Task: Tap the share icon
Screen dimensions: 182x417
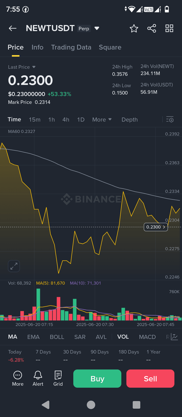Action: click(x=152, y=28)
